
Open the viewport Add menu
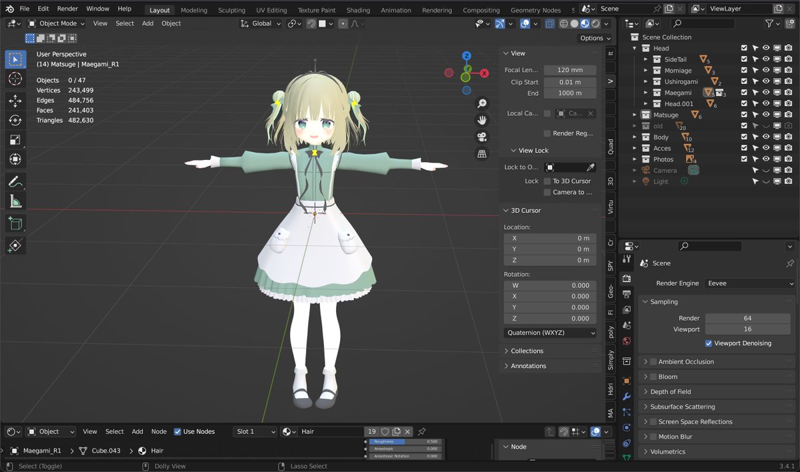[147, 23]
